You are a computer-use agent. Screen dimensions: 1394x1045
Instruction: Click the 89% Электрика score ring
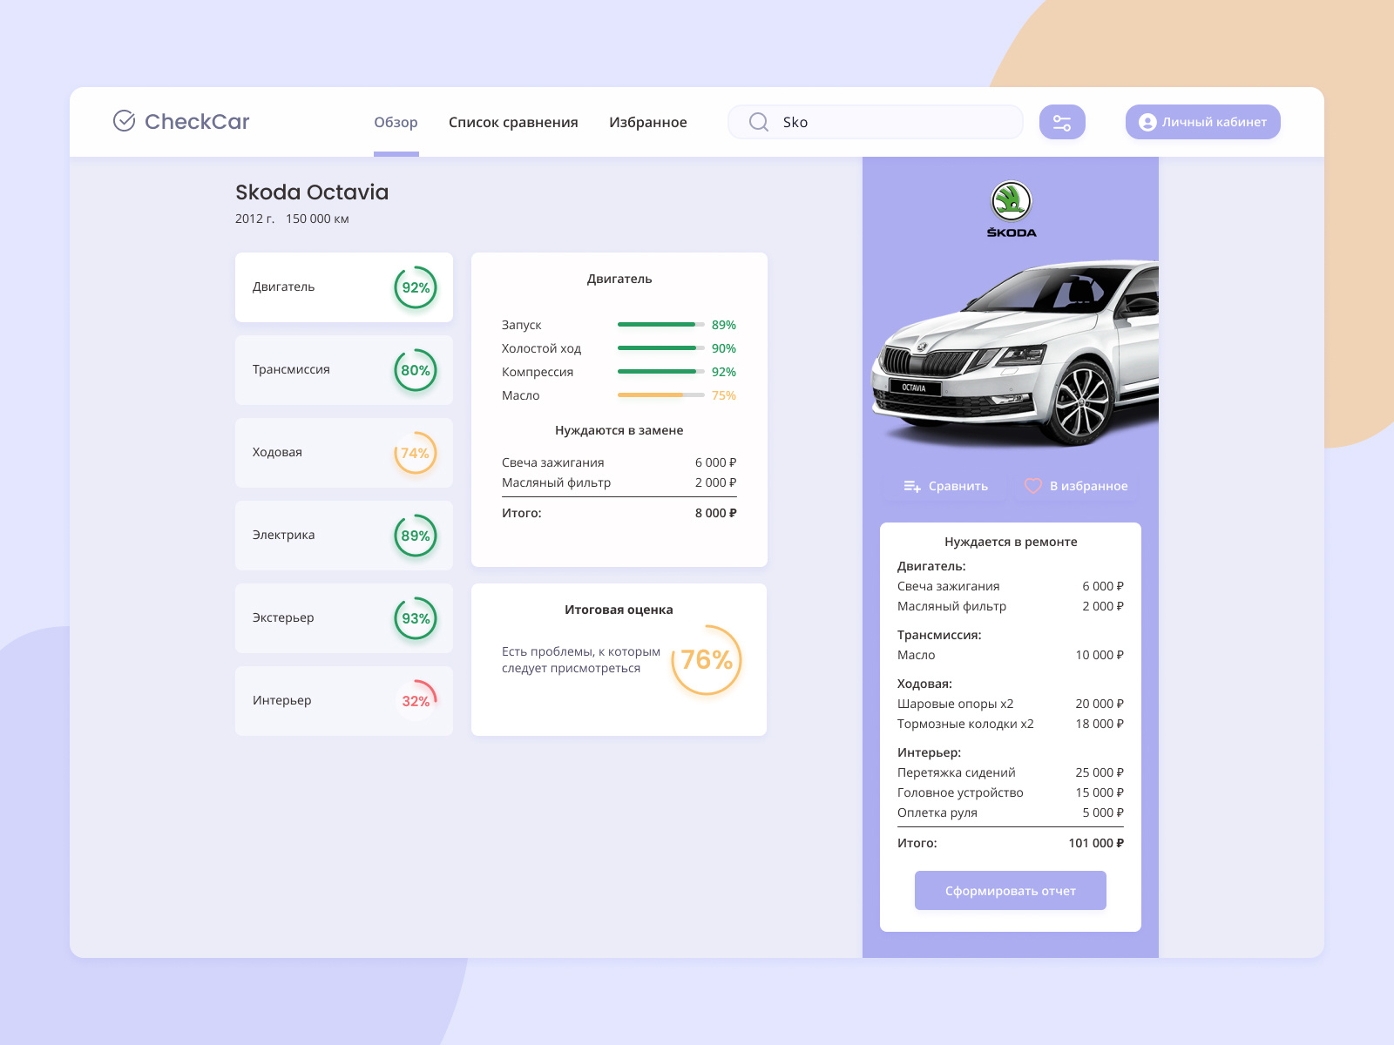click(416, 536)
